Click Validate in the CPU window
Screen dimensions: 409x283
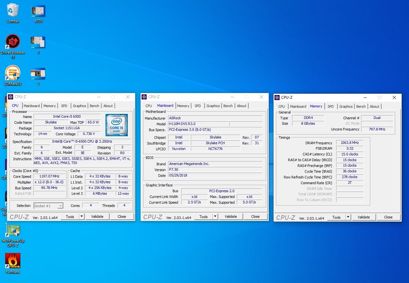tap(97, 216)
